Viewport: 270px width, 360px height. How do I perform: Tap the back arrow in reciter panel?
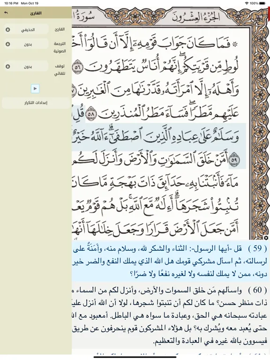pyautogui.click(x=6, y=13)
